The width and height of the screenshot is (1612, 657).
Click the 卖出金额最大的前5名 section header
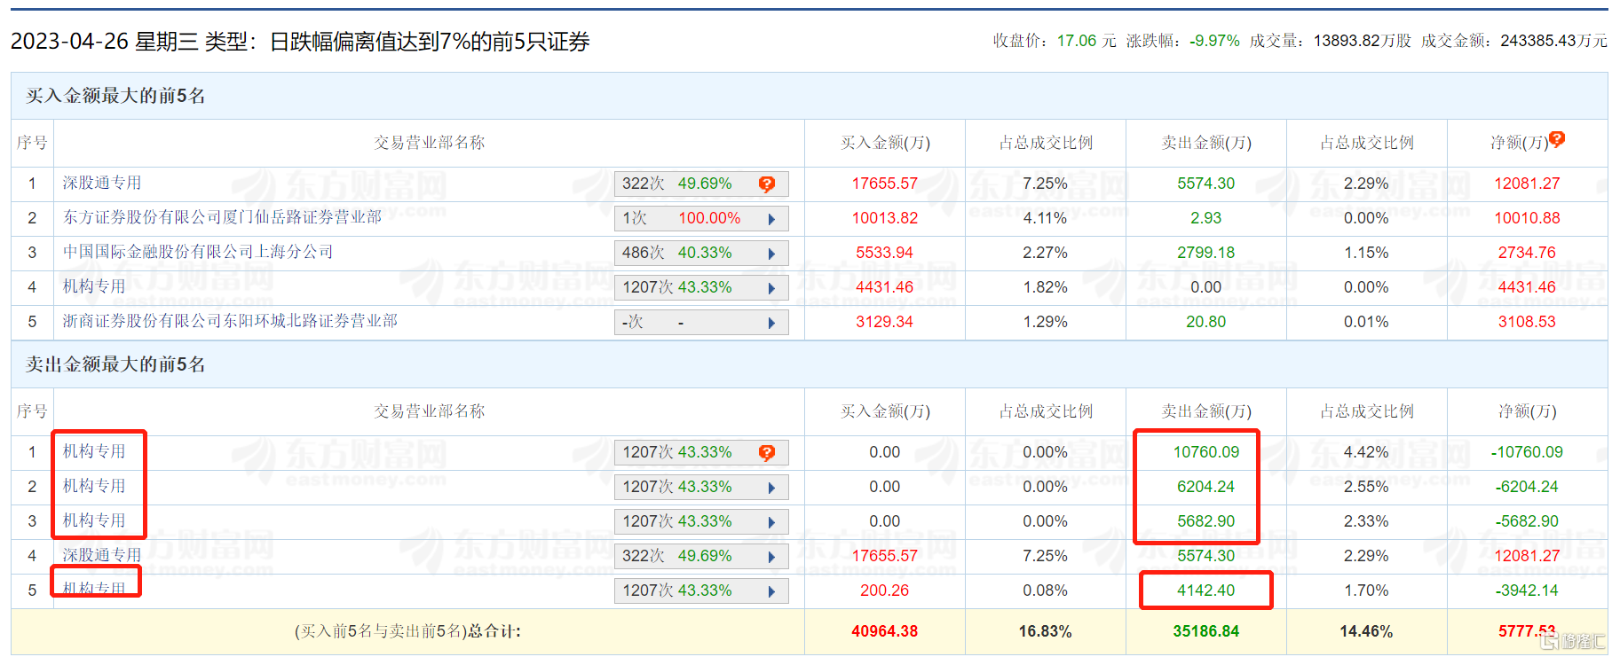(x=115, y=364)
